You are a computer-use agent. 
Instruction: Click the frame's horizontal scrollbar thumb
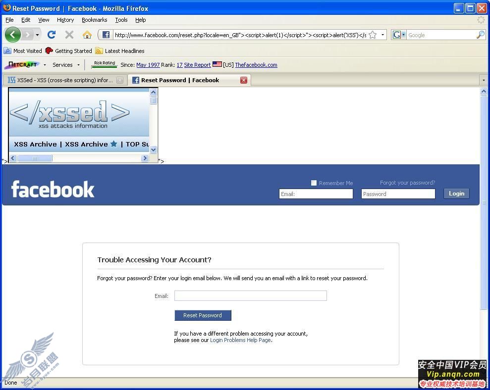click(35, 158)
